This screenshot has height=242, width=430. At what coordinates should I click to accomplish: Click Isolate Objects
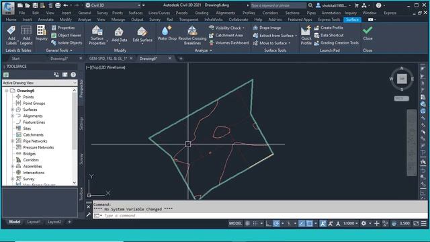[67, 43]
